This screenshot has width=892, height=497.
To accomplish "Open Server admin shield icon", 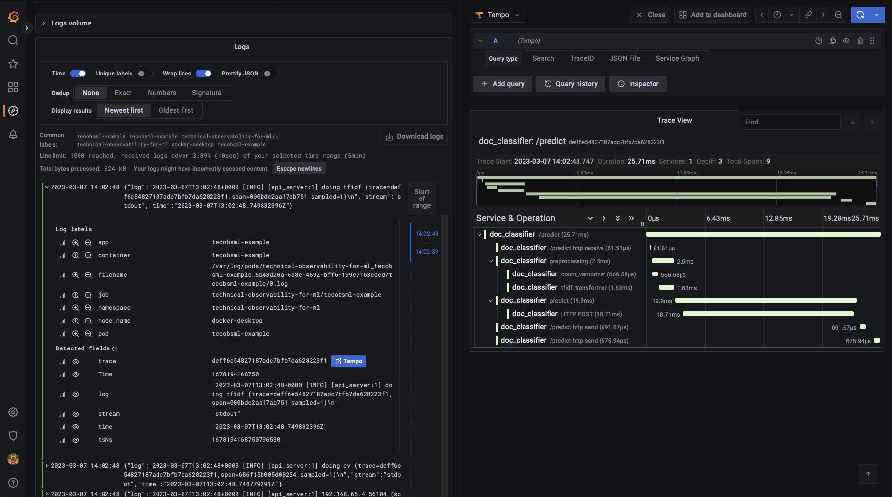I will [13, 436].
